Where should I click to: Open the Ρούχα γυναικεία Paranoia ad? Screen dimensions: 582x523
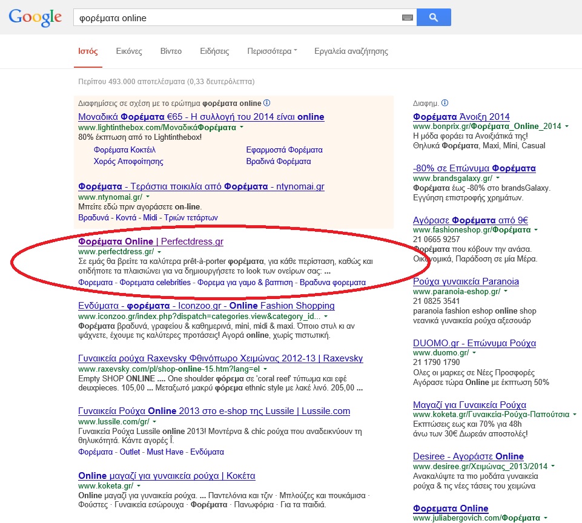point(466,281)
